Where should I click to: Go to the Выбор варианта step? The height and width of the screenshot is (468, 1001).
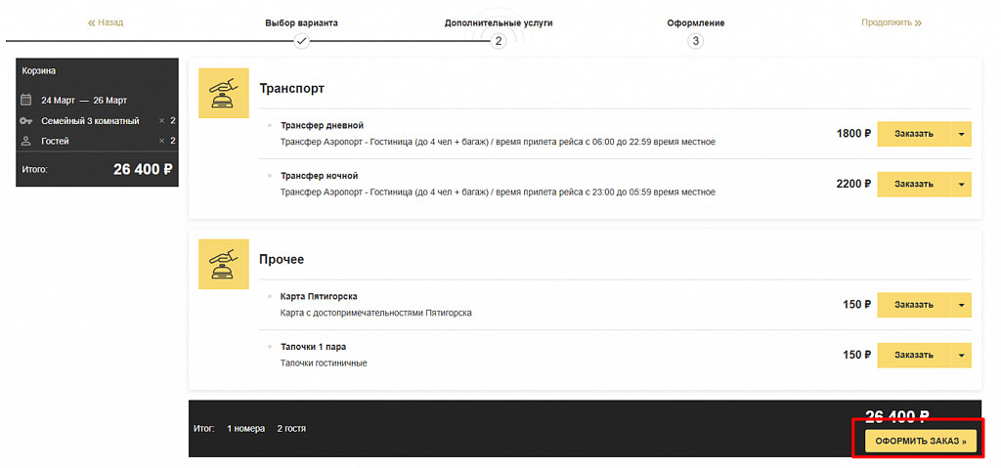tap(301, 23)
